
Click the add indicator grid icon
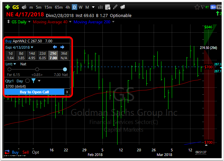(x=108, y=7)
